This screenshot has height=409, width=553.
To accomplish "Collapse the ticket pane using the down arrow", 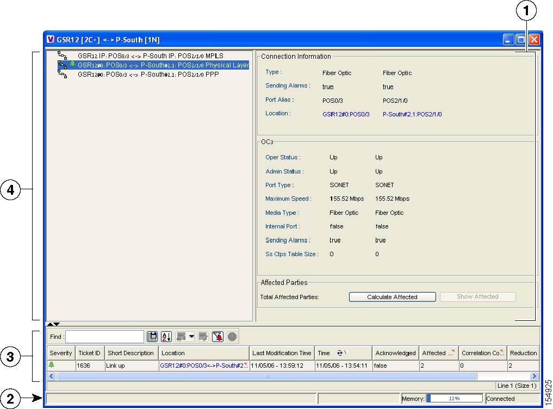I will (x=57, y=325).
